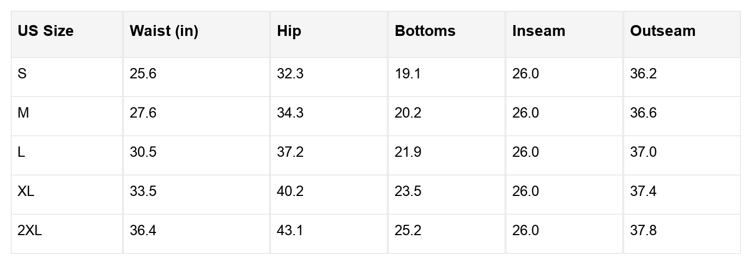The width and height of the screenshot is (751, 264).
Task: Select the S size row label
Action: coord(22,73)
